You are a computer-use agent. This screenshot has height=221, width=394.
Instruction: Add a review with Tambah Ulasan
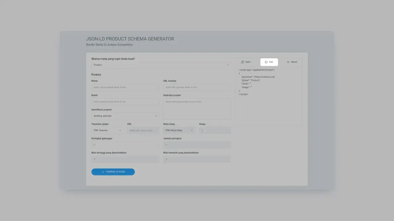[113, 172]
